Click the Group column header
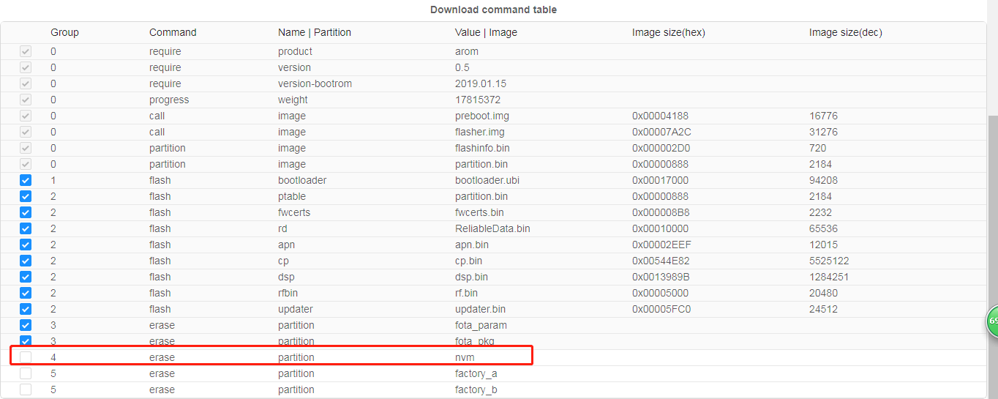Image resolution: width=998 pixels, height=399 pixels. [x=64, y=32]
